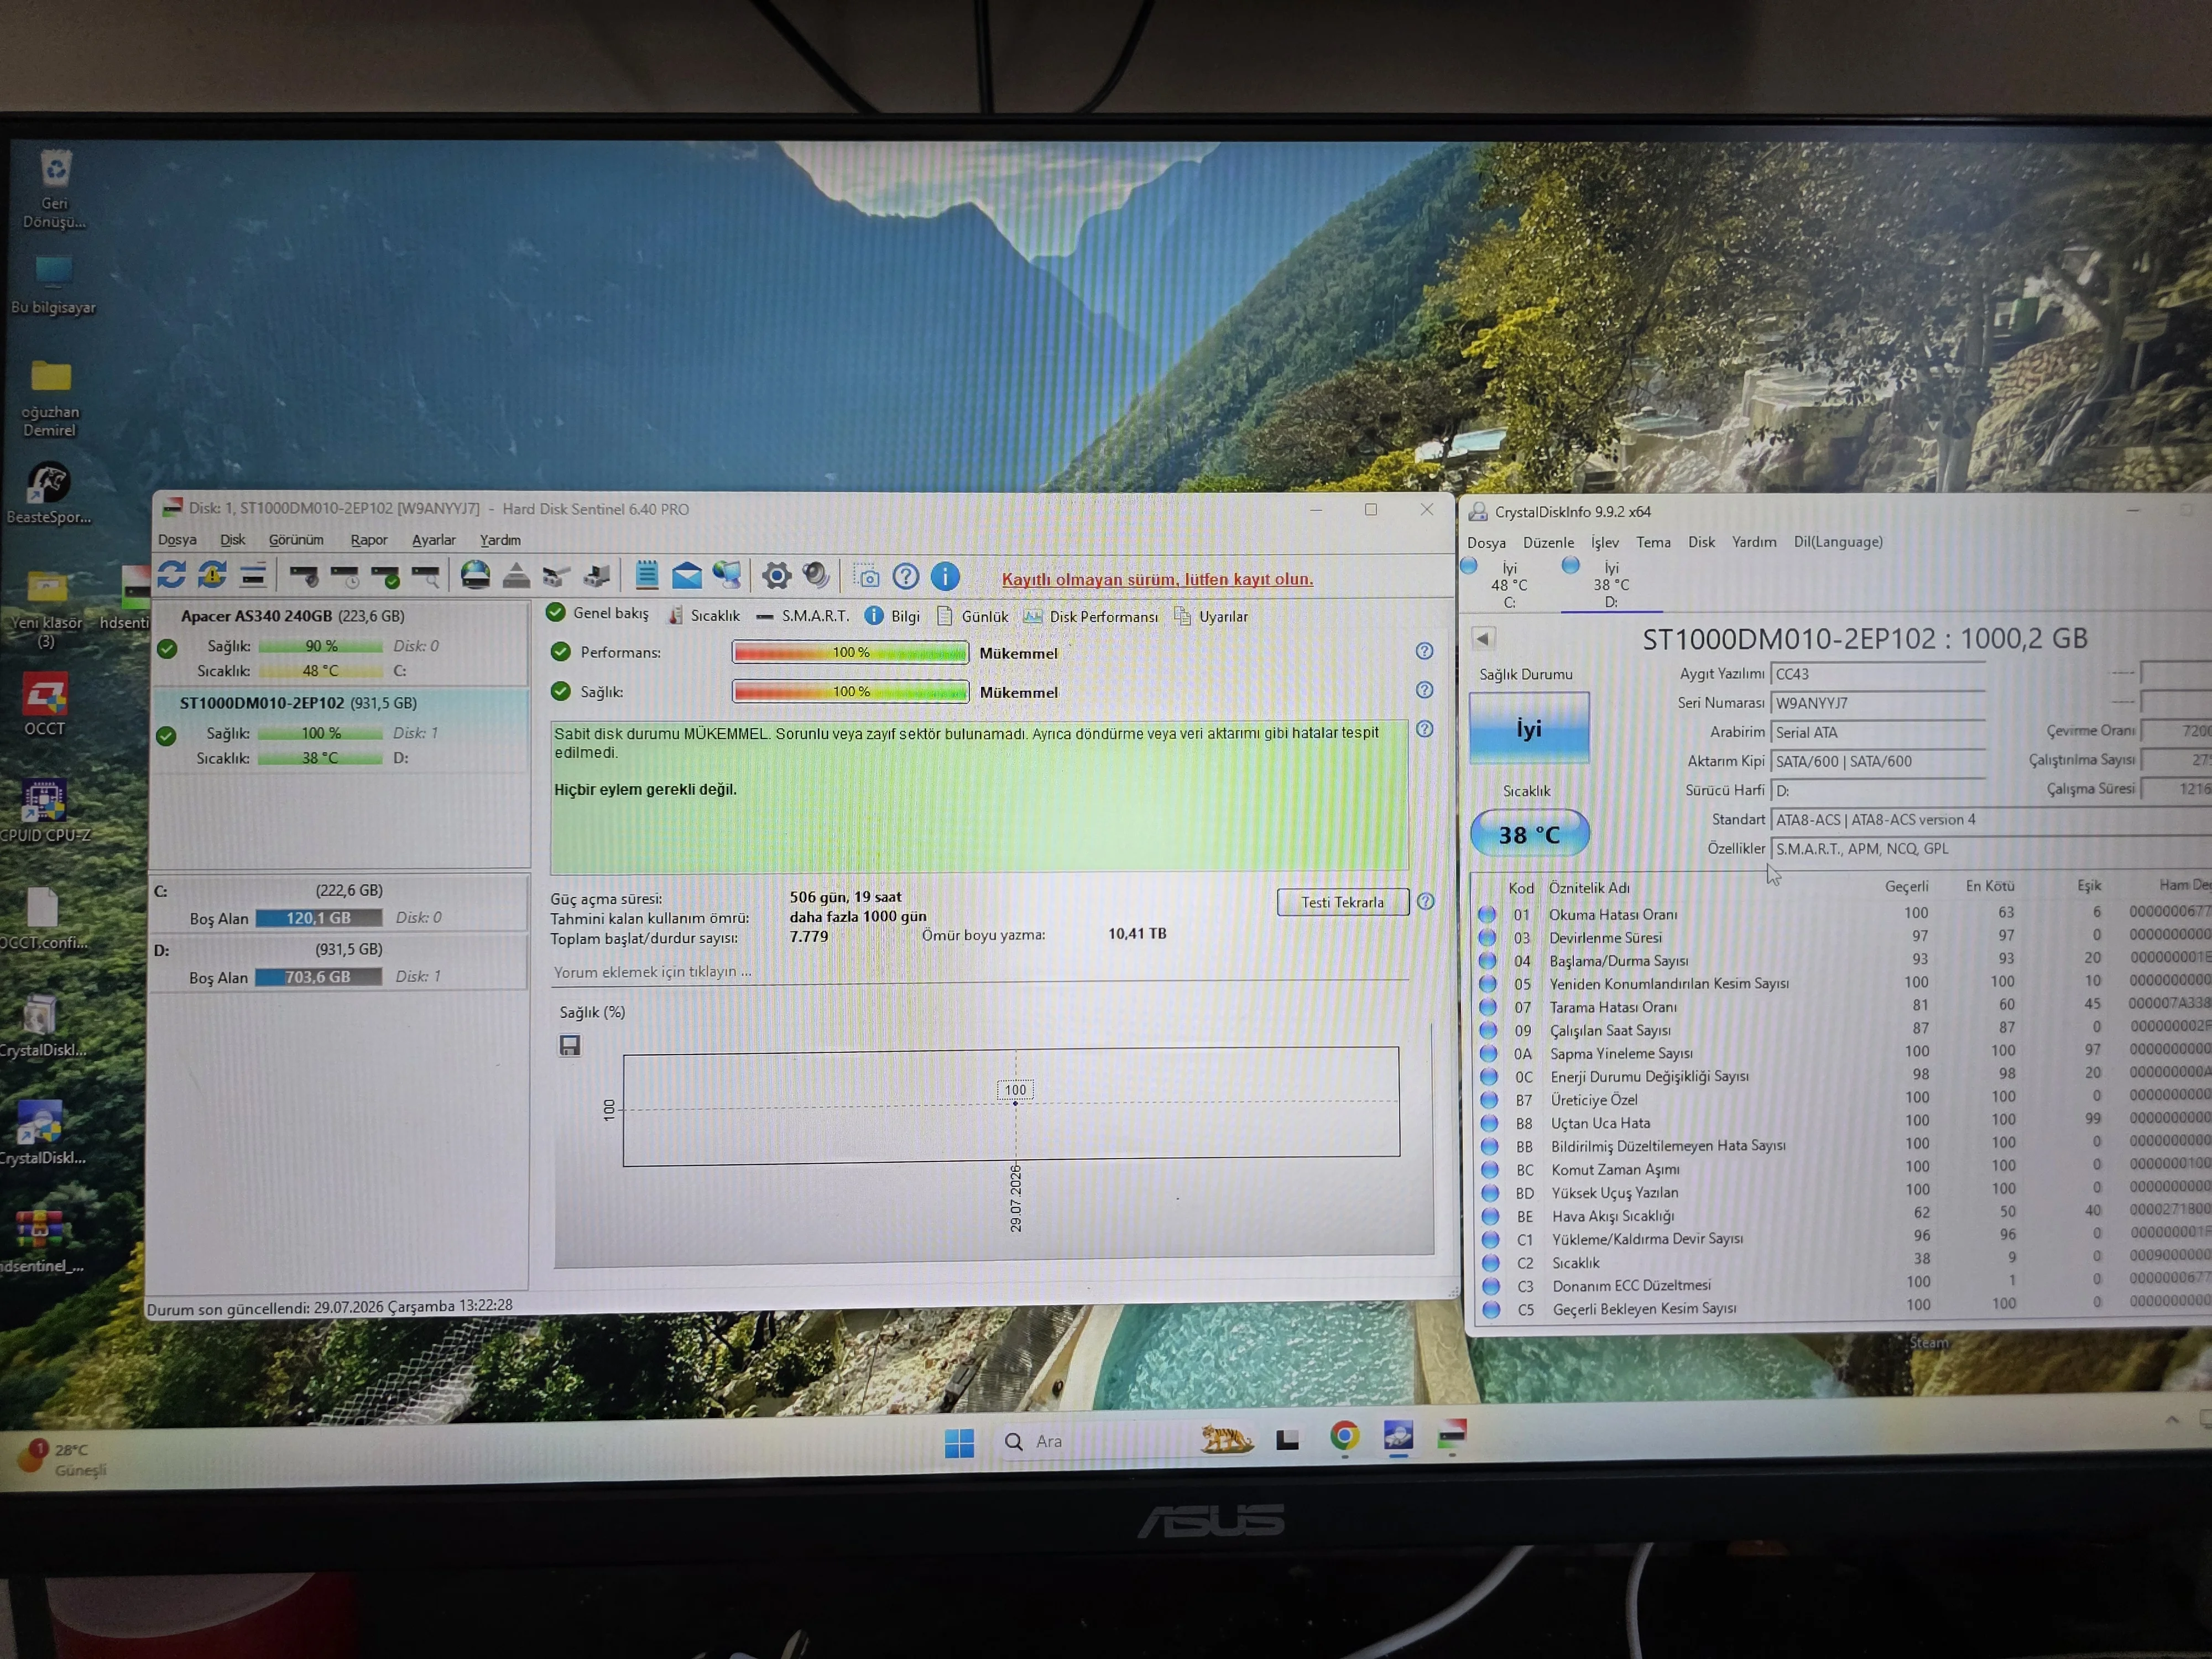Select the Apacer AS340 240GB disk
This screenshot has width=2212, height=1659.
pos(340,643)
